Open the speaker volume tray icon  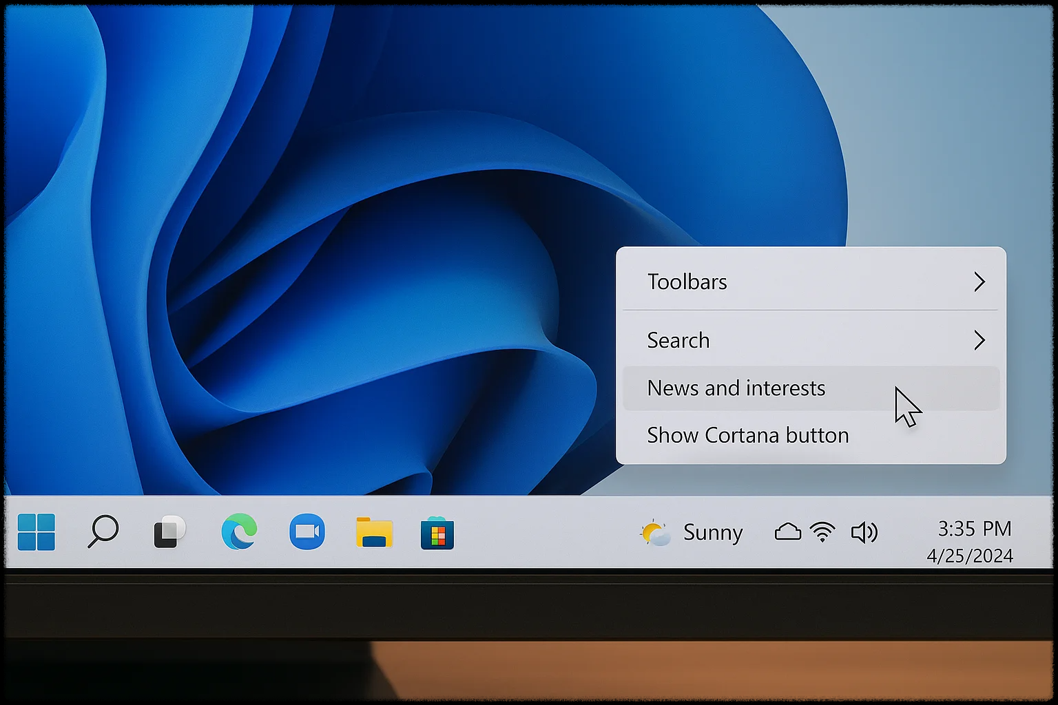coord(864,532)
